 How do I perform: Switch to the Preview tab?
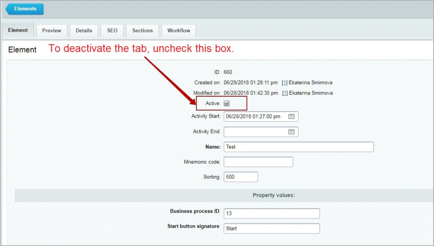point(51,31)
